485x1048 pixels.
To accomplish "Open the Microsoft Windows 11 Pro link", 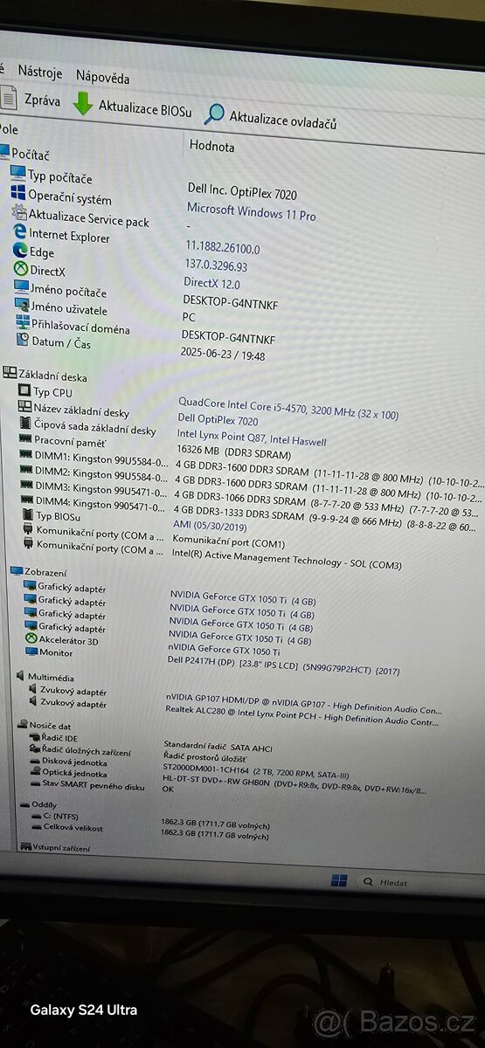I will coord(252,211).
